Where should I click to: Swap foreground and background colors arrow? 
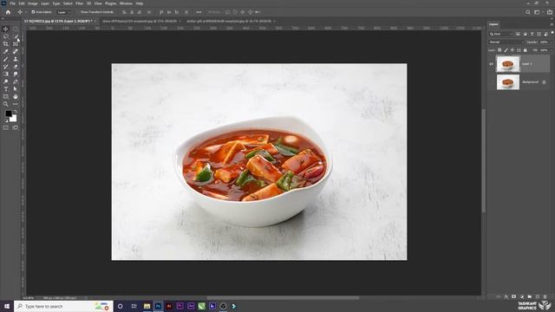coord(16,112)
